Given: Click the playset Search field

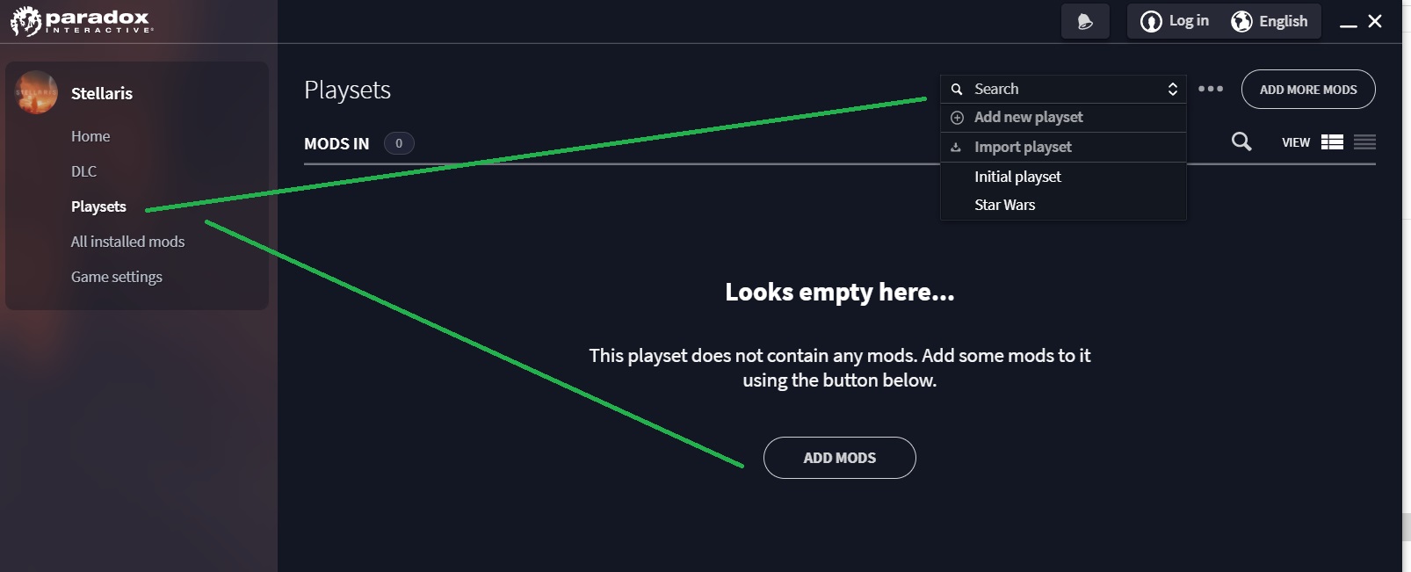Looking at the screenshot, I should pos(1063,89).
